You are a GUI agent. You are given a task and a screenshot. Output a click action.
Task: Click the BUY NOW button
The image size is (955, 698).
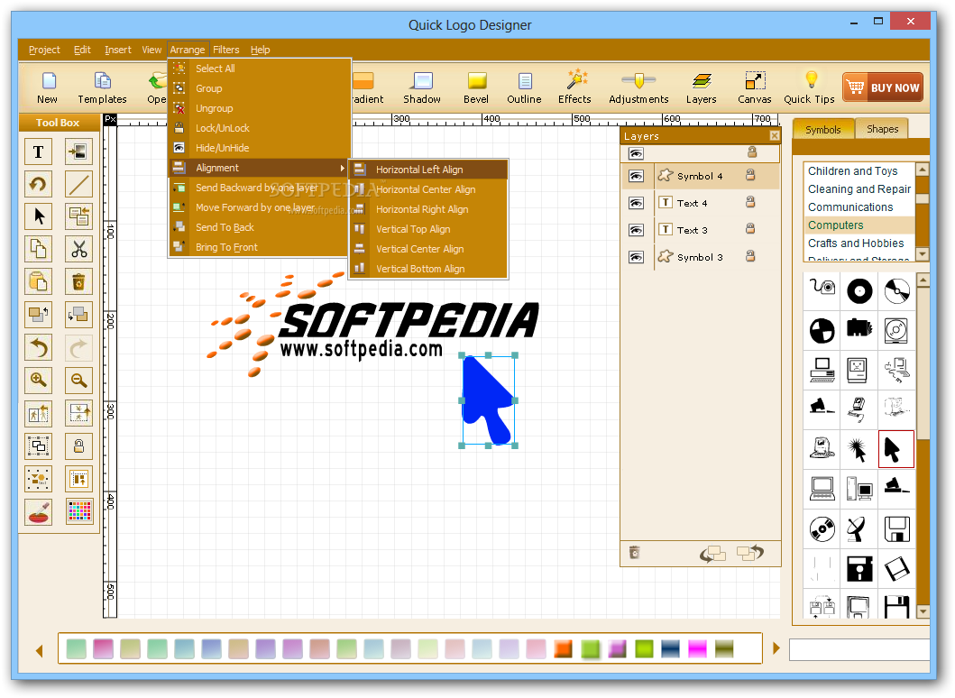coord(883,87)
